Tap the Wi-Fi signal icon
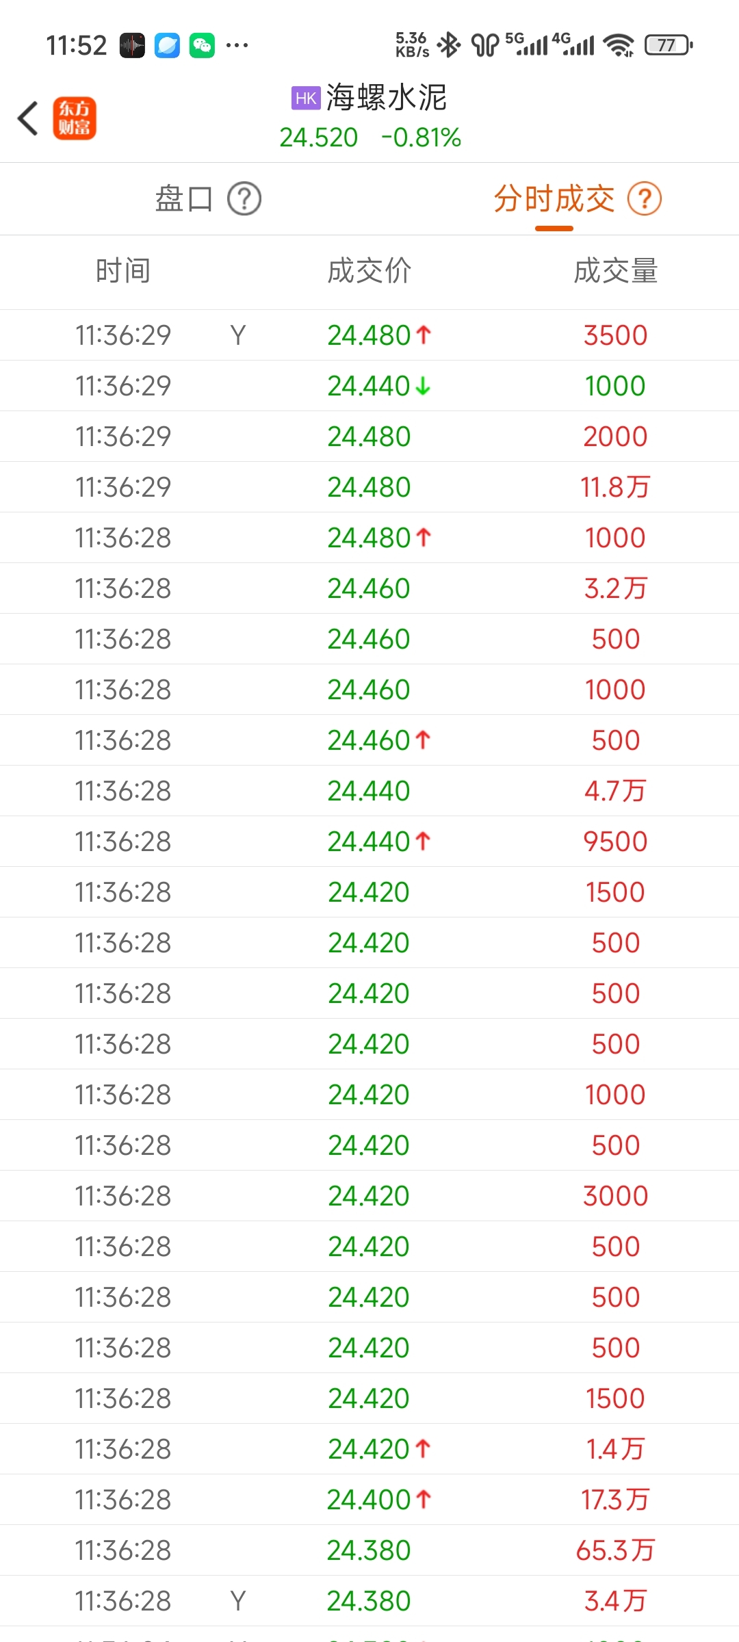 (x=619, y=45)
